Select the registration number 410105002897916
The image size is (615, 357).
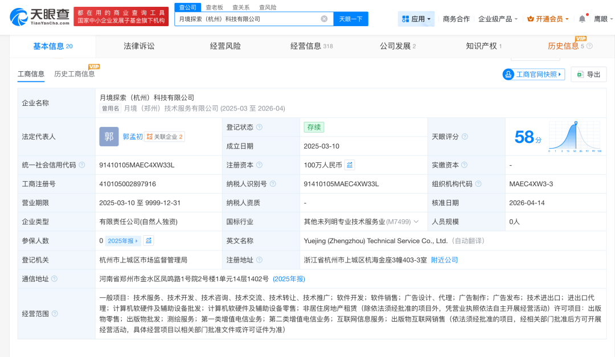tap(128, 183)
